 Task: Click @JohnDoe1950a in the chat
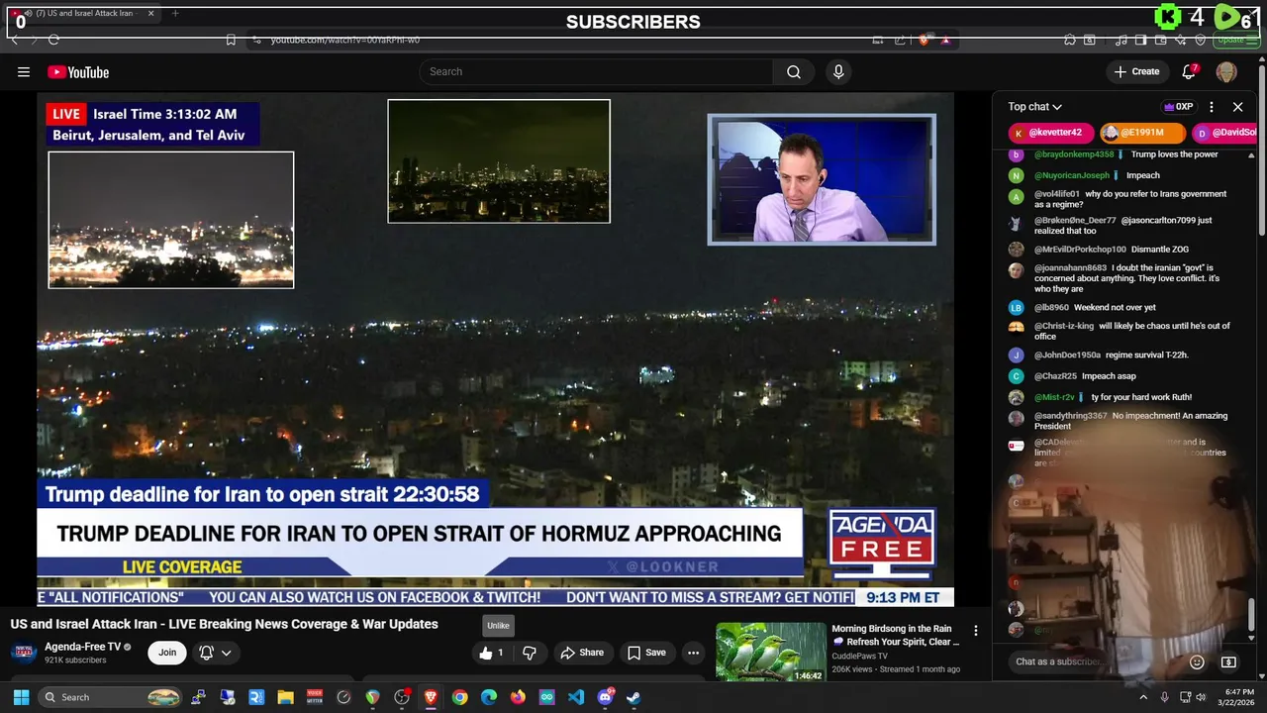coord(1067,355)
